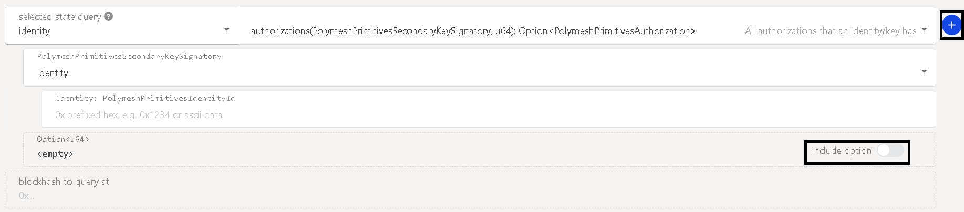Expand the Signatory type dropdown showing "Identity"

point(473,72)
